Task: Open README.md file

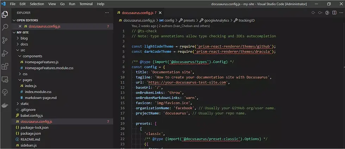Action: 30,140
